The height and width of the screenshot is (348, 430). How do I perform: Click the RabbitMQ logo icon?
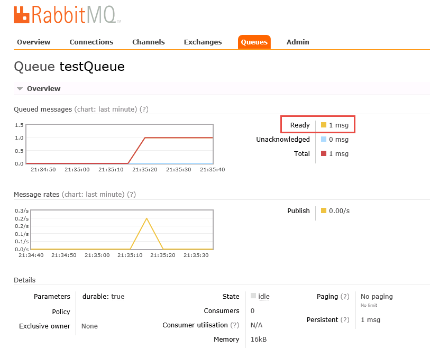pos(22,15)
